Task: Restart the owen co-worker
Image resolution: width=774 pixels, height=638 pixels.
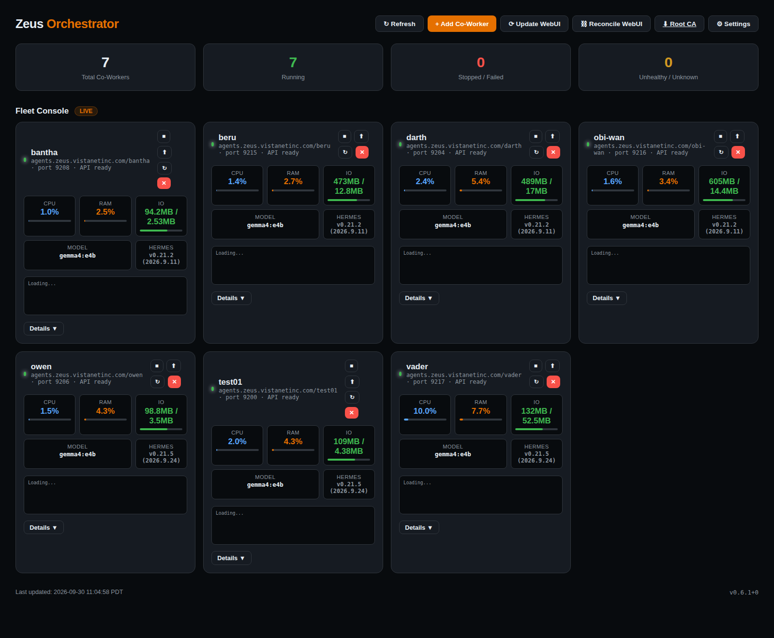Action: pyautogui.click(x=157, y=382)
